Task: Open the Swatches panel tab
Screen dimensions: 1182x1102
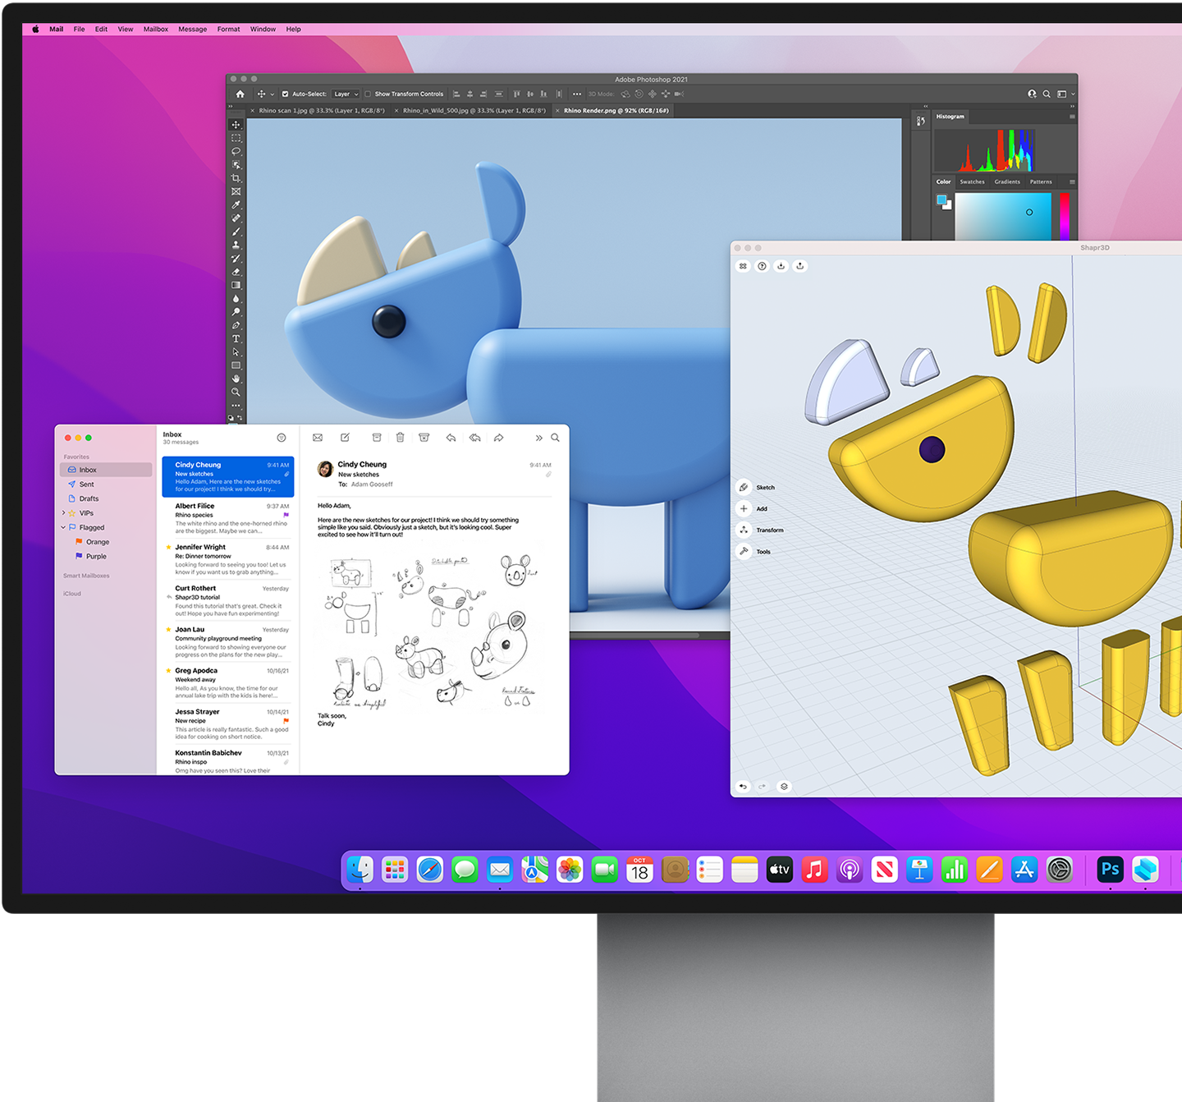Action: point(972,182)
